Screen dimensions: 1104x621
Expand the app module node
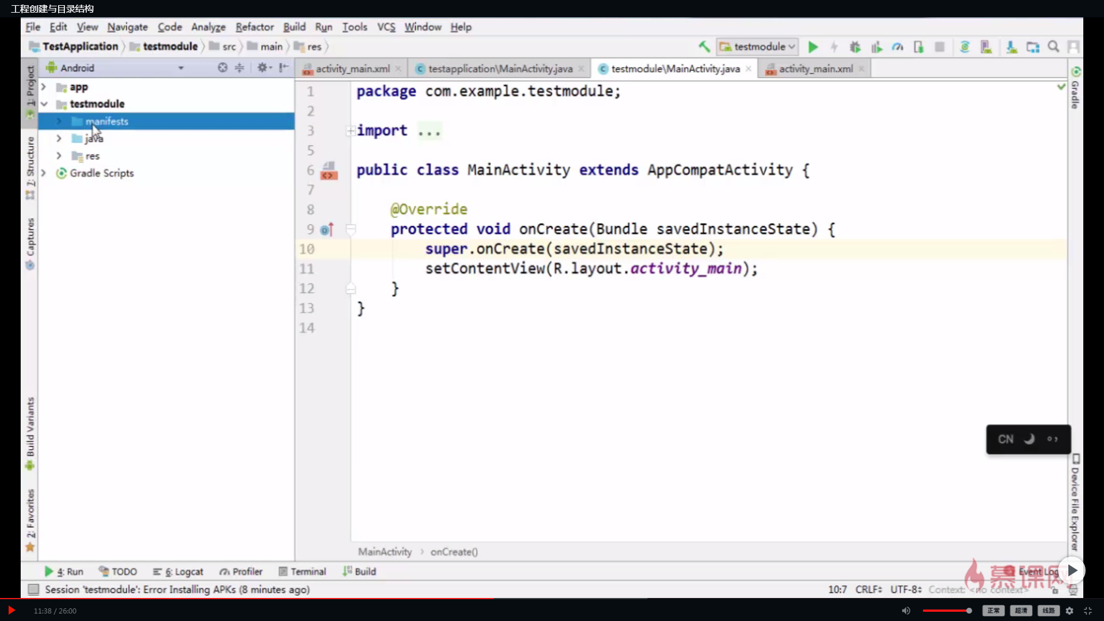pyautogui.click(x=44, y=87)
